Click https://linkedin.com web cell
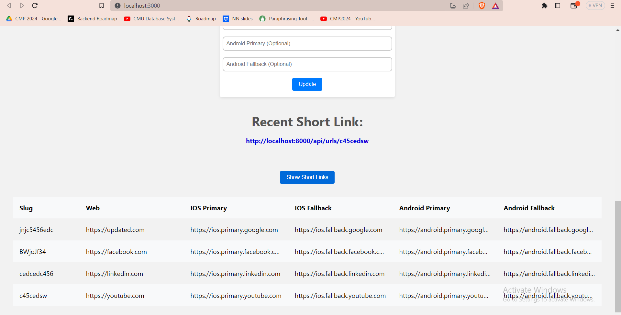 [115, 274]
